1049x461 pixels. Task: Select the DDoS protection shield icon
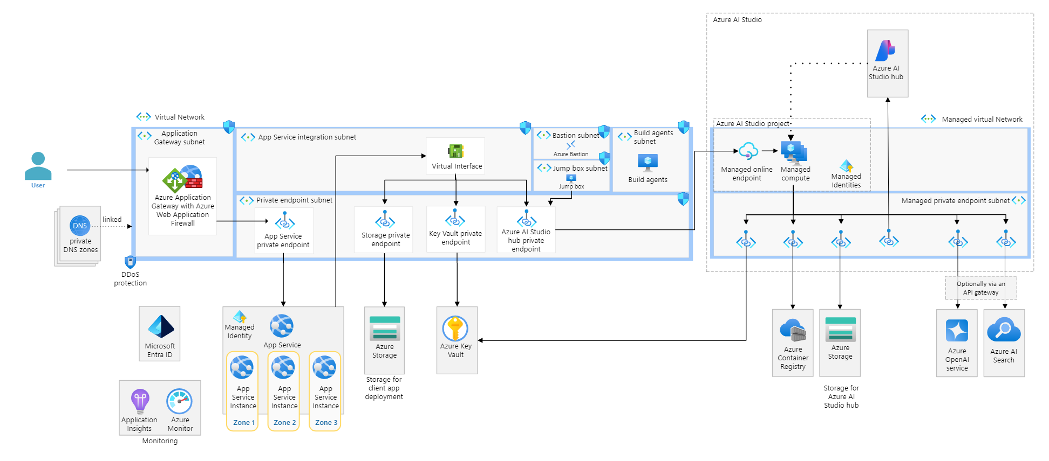point(130,262)
